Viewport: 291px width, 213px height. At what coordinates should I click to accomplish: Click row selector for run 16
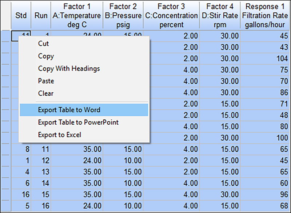[x=5, y=206]
